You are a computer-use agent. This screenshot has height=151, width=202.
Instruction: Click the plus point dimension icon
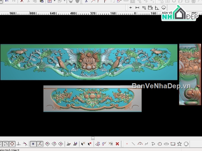[131, 8]
